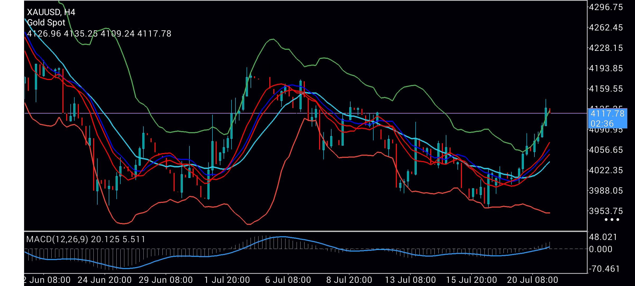The width and height of the screenshot is (635, 286).
Task: Click the 4159.55 price axis label
Action: pyautogui.click(x=606, y=89)
